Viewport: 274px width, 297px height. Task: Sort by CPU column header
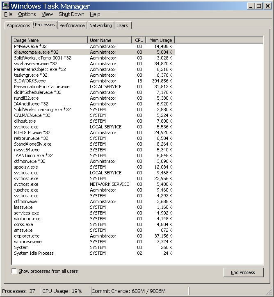click(139, 40)
